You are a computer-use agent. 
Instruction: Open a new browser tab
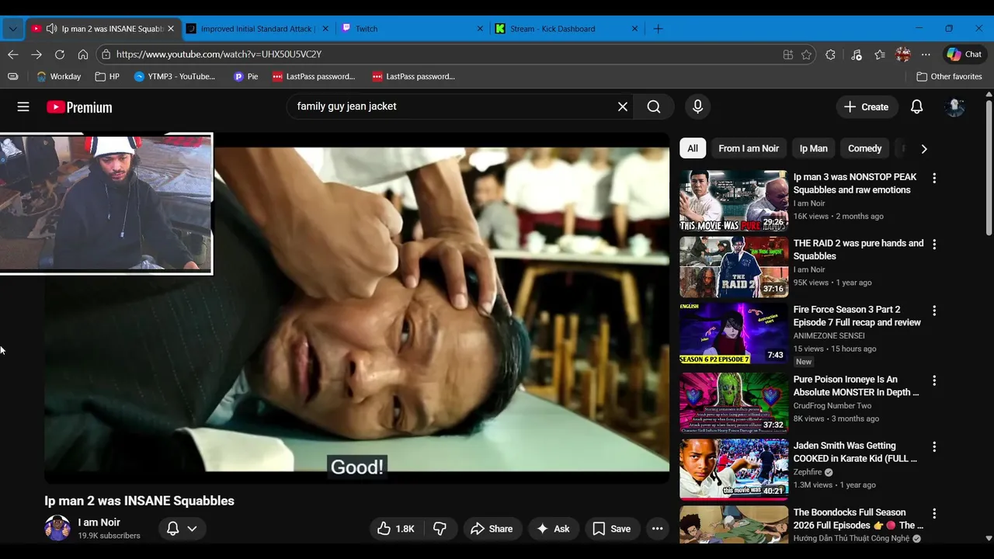point(659,29)
